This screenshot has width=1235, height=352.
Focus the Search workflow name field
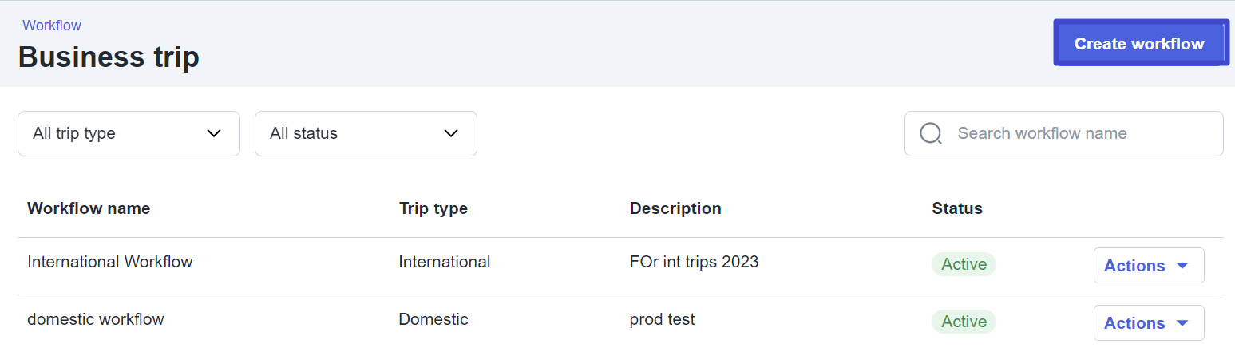click(1063, 133)
